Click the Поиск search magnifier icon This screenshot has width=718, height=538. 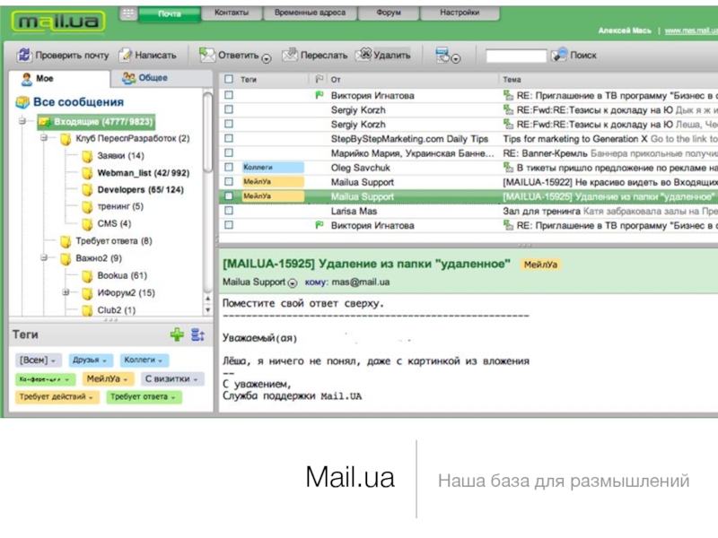point(559,55)
